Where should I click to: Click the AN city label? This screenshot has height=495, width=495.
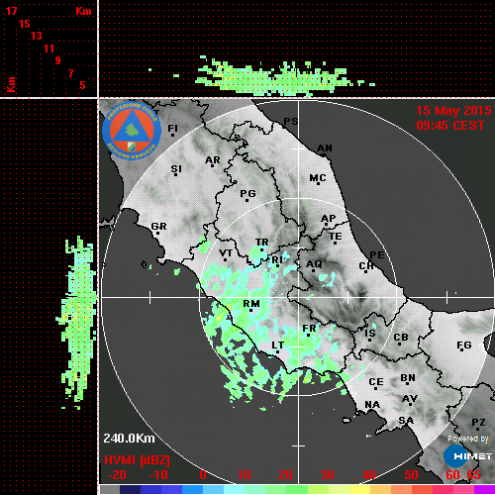pos(325,148)
